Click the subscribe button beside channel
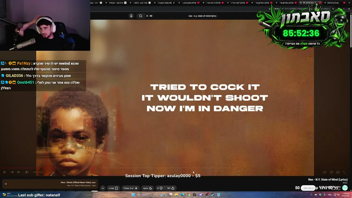 pos(308,188)
